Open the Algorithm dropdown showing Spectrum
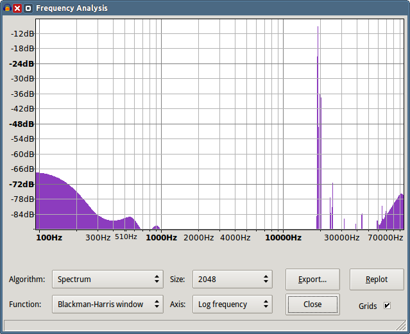Screen dimensions: 410x334 [x=108, y=279]
